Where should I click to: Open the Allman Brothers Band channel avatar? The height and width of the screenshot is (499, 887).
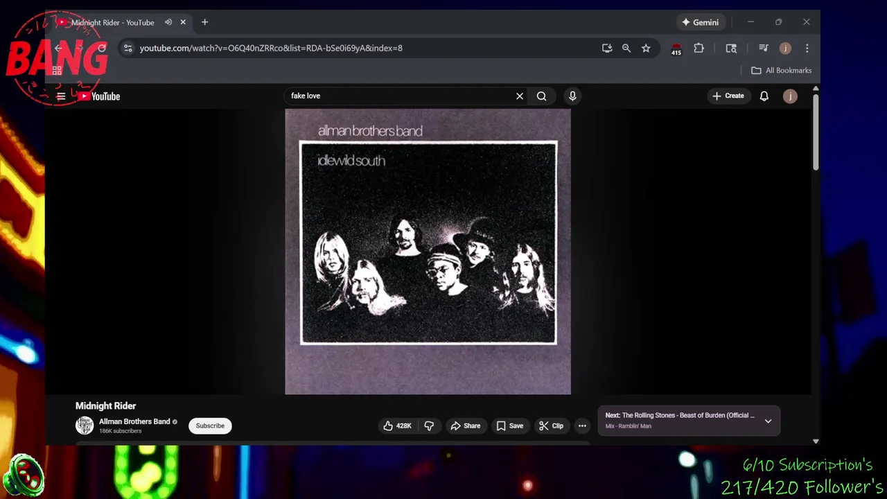(85, 426)
